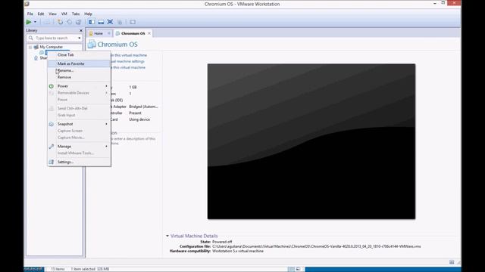The width and height of the screenshot is (485, 272).
Task: Click the 'Bridged (Autom...' network value
Action: click(x=143, y=107)
